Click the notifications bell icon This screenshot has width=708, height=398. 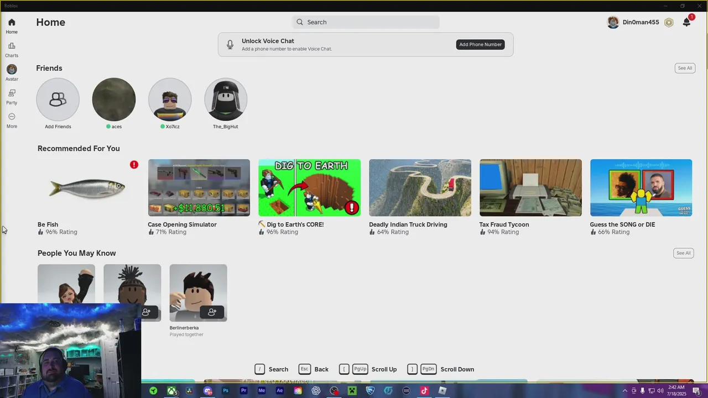686,22
